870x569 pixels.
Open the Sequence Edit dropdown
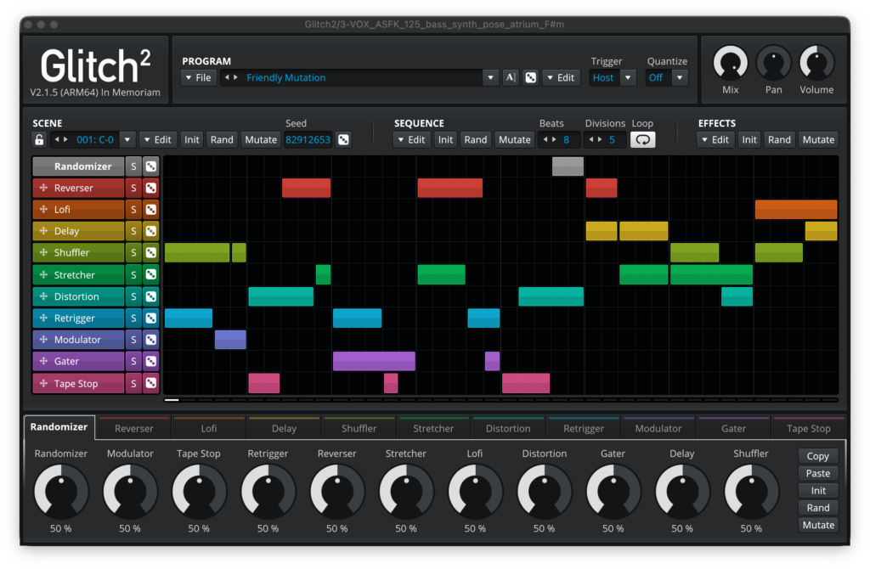(411, 140)
